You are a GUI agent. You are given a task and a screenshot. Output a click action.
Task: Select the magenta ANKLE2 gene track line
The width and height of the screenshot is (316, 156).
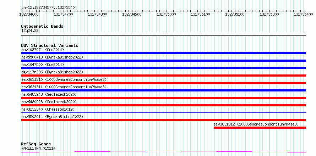(x=163, y=151)
